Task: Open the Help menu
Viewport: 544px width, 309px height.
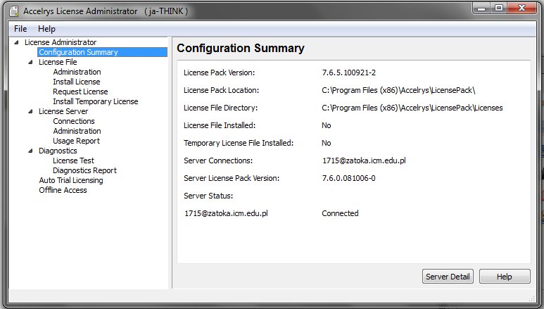Action: click(46, 29)
